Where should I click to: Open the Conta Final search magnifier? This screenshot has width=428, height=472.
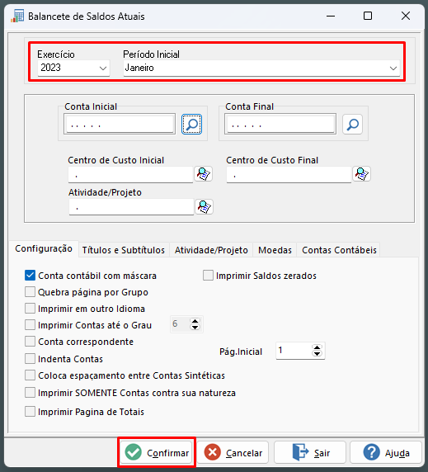(352, 124)
